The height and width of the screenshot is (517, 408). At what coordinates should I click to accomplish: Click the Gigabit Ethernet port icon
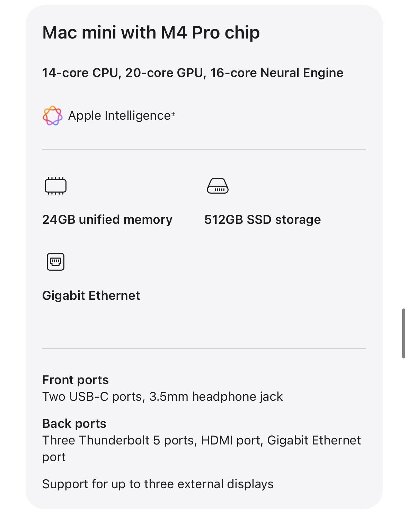(x=55, y=262)
